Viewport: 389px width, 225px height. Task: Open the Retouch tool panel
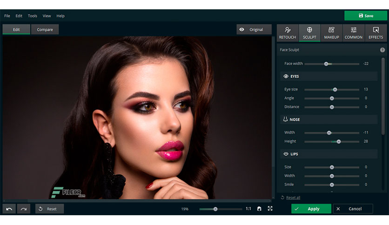287,33
